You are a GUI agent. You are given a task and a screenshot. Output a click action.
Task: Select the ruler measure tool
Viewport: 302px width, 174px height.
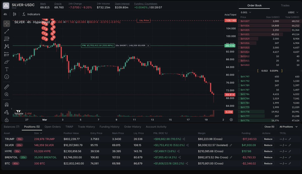7,87
